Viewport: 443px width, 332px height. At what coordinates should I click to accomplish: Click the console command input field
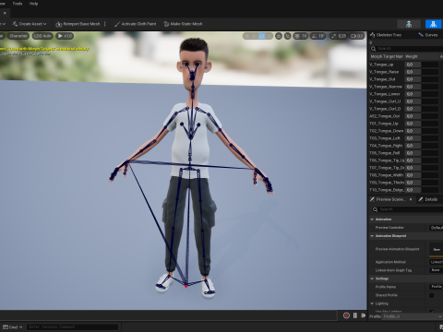pyautogui.click(x=73, y=326)
